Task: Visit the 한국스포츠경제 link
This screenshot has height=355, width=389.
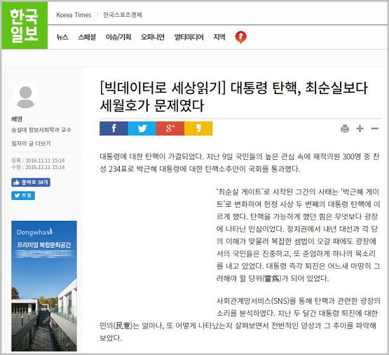Action: click(123, 15)
